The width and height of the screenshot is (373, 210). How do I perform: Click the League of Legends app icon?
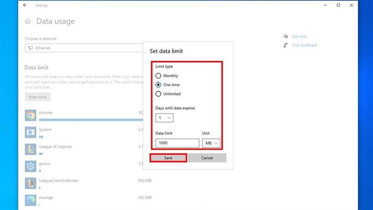pos(30,149)
